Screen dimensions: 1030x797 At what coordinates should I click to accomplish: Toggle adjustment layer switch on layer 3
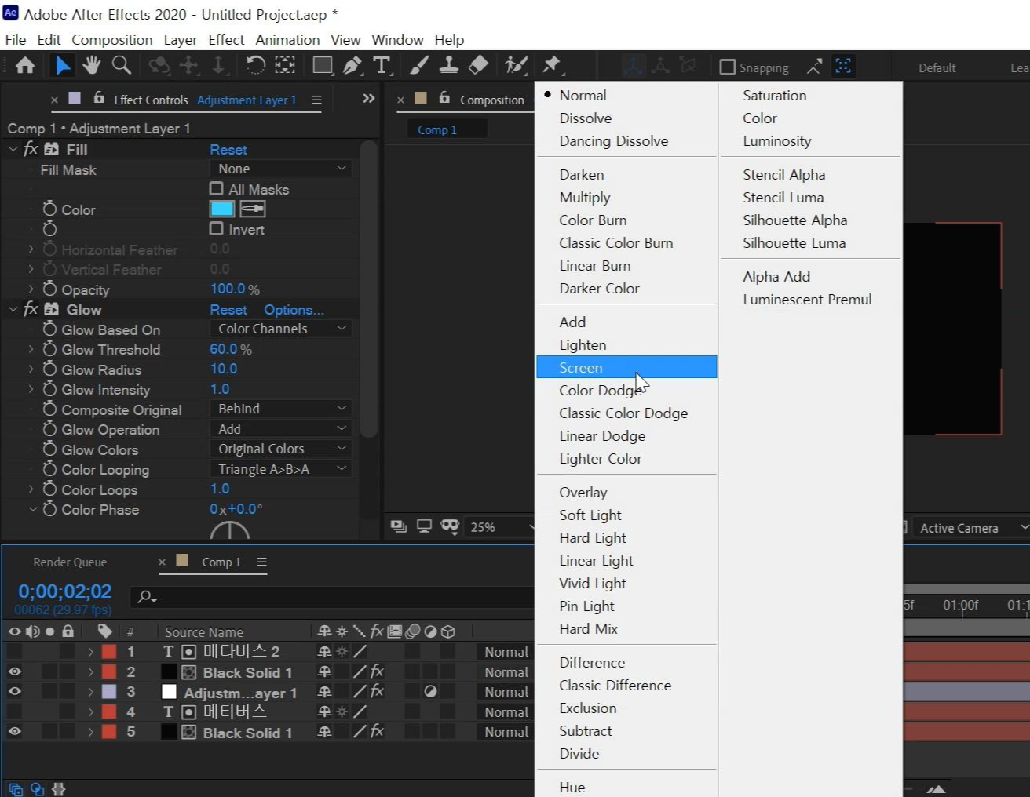430,691
